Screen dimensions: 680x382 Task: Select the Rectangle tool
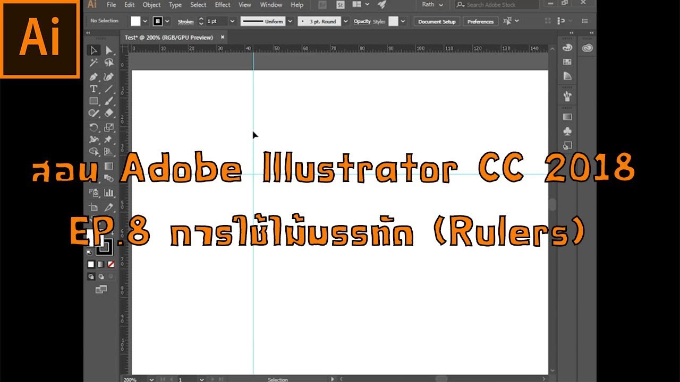click(x=94, y=101)
